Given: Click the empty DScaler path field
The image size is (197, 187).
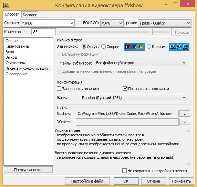Looking at the screenshot, I should coord(127,122).
